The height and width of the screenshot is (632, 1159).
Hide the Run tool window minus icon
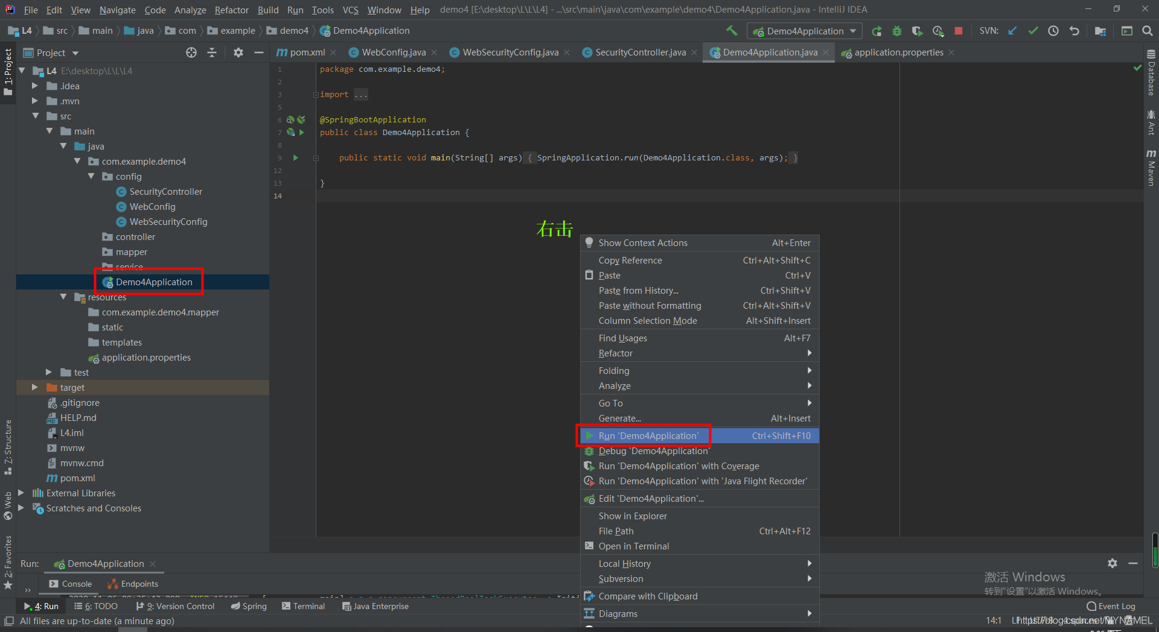click(x=1133, y=563)
